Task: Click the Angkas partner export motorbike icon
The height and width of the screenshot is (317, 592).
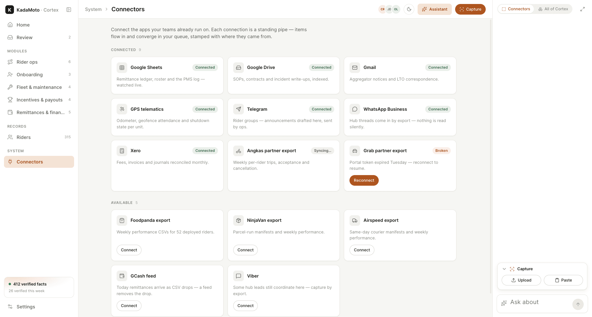Action: click(x=239, y=151)
